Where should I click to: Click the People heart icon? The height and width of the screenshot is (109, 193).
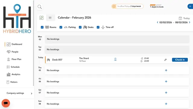tap(8, 52)
